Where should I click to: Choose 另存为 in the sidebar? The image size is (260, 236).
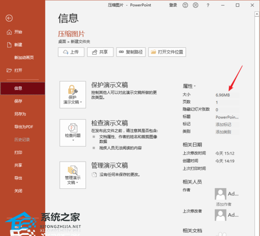[20, 114]
